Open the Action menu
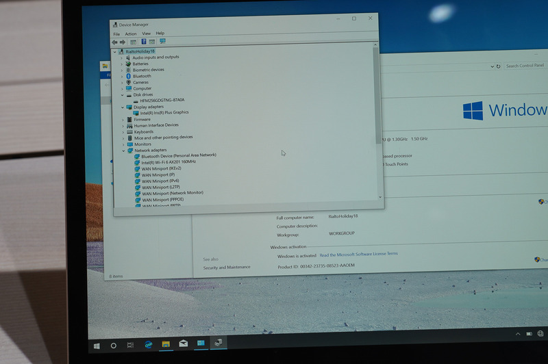The height and width of the screenshot is (364, 548). pyautogui.click(x=131, y=34)
